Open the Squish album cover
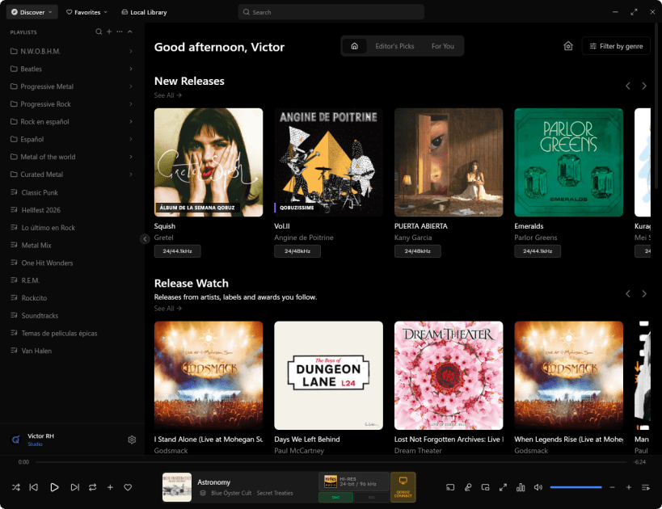Screen dimensions: 662x509 pos(209,162)
